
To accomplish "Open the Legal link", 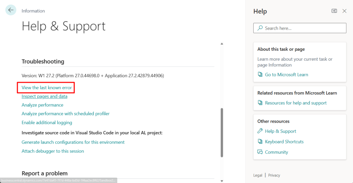I will point(258,175).
